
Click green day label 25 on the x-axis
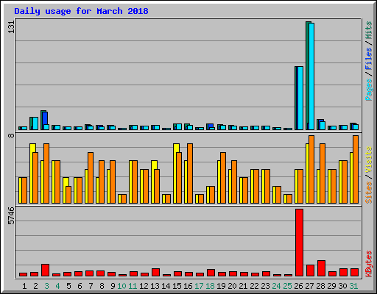[x=287, y=286]
